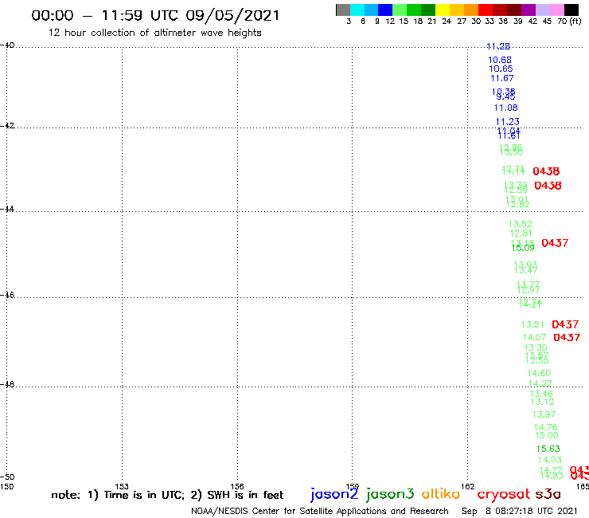Select the blue wave height value 11.08

pyautogui.click(x=505, y=108)
